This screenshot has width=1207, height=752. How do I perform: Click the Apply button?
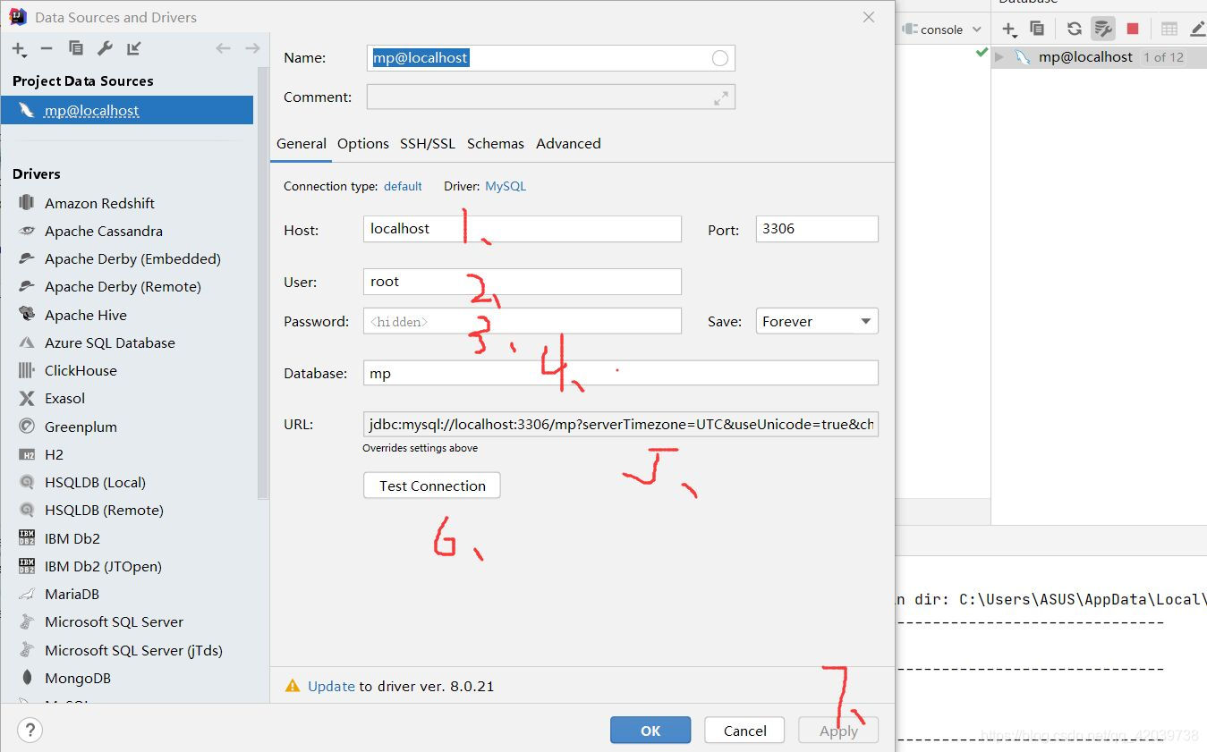click(838, 731)
